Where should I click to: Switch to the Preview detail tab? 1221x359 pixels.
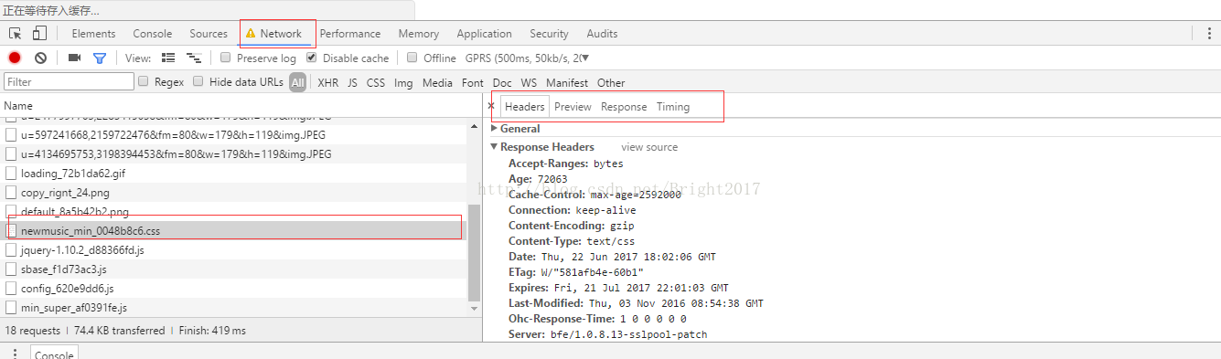point(573,107)
